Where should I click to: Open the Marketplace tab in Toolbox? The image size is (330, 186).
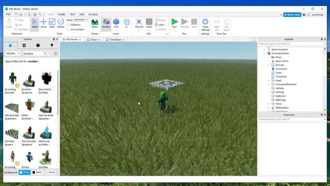(x=10, y=45)
